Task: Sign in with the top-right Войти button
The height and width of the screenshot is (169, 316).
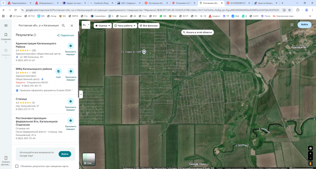Action: (x=304, y=24)
